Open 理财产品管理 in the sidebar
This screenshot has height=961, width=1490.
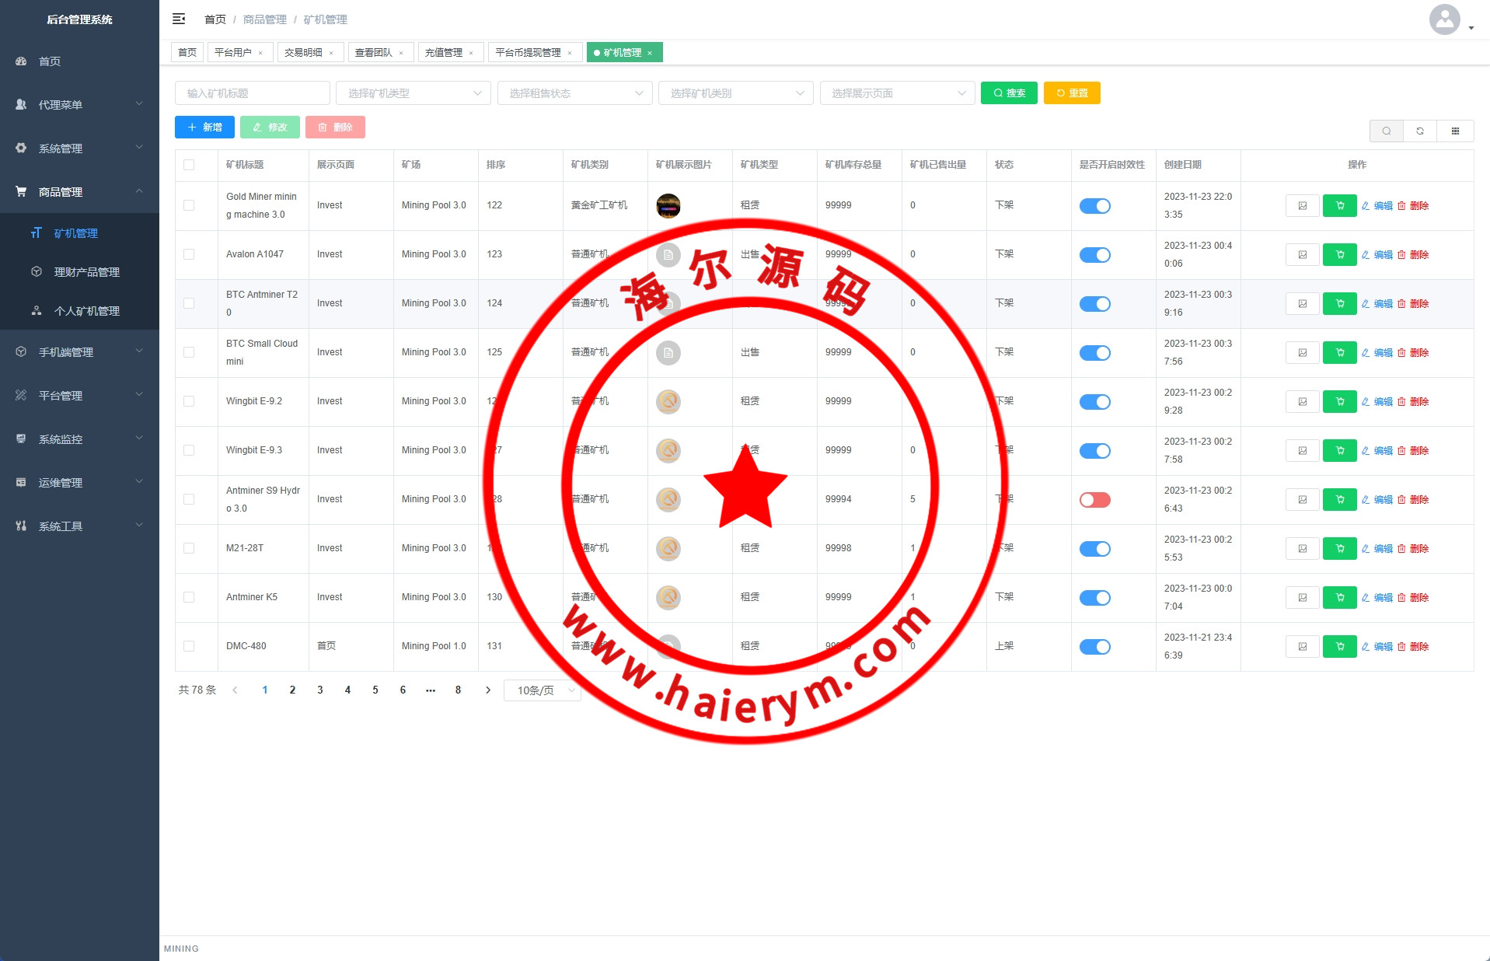(x=86, y=272)
